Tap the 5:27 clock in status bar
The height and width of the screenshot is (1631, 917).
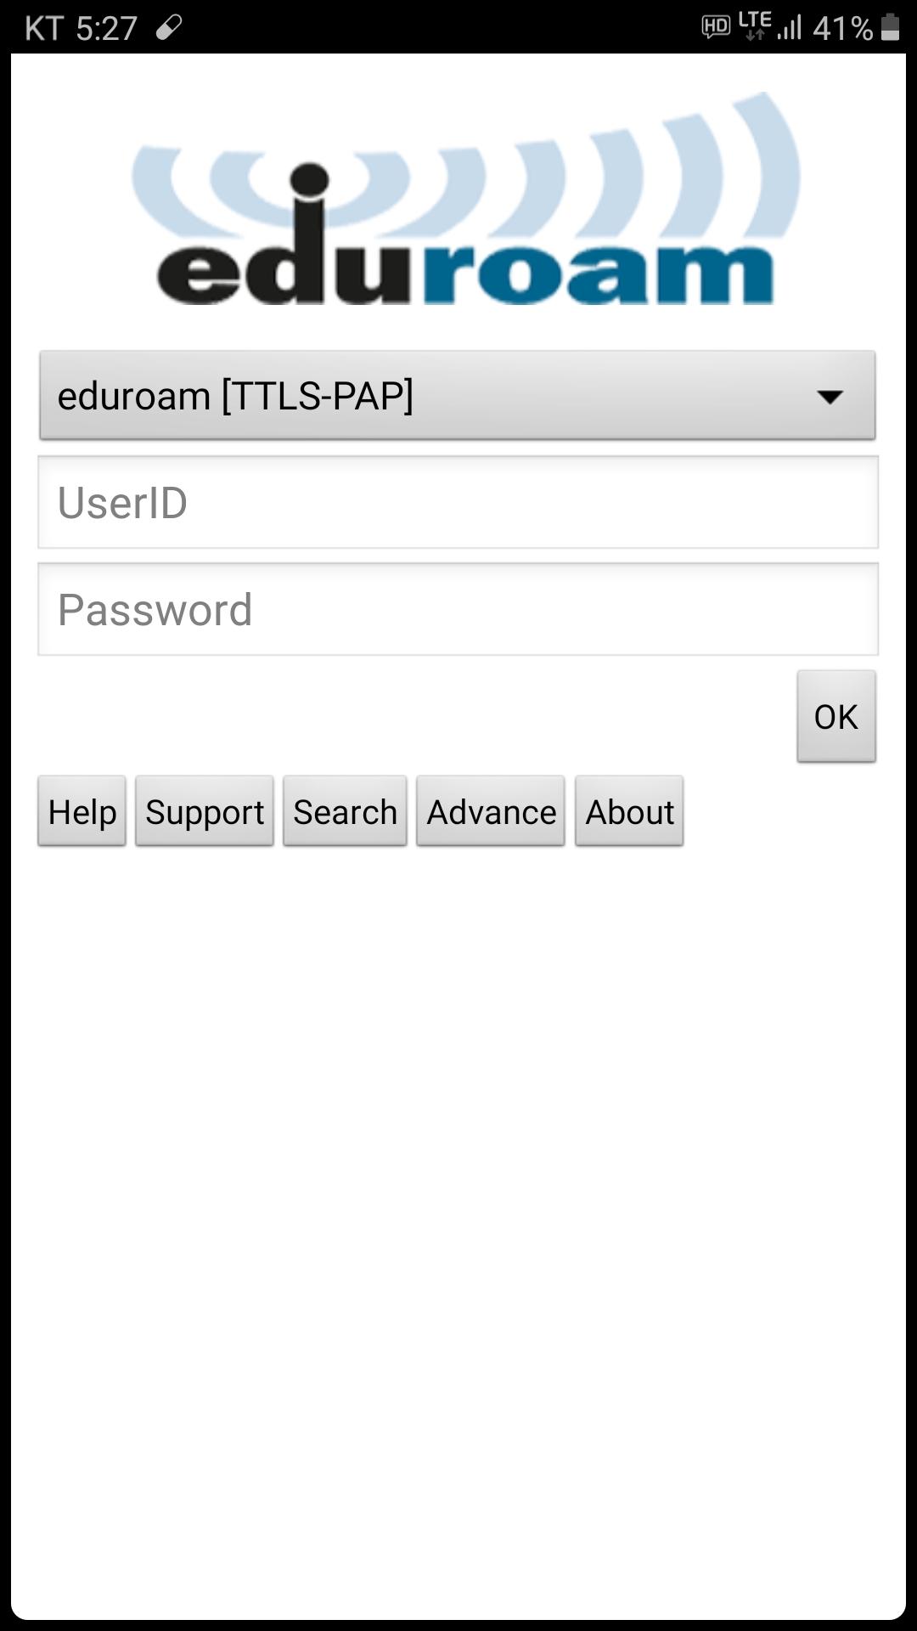pyautogui.click(x=106, y=28)
